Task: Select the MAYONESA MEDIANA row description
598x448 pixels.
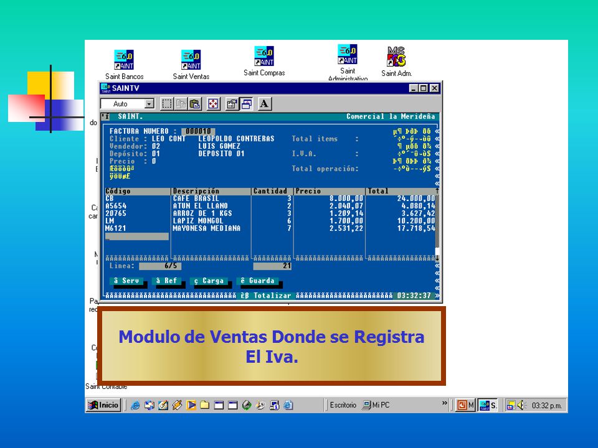Action: pyautogui.click(x=206, y=228)
